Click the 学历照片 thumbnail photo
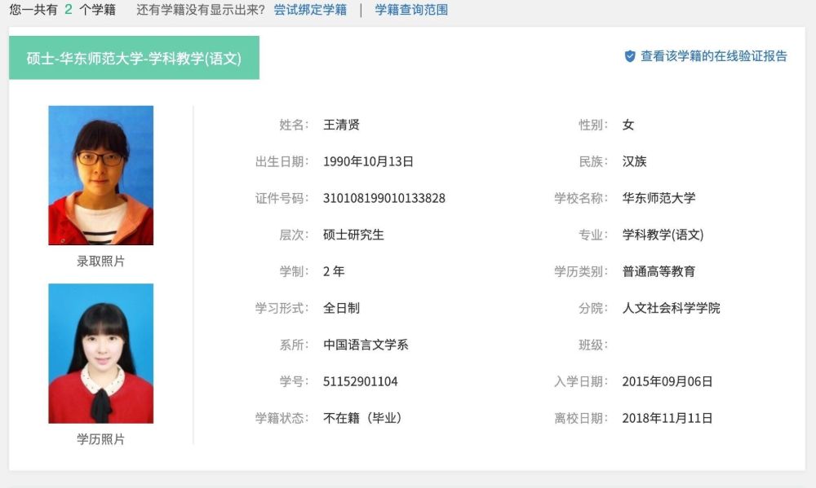 [x=101, y=354]
